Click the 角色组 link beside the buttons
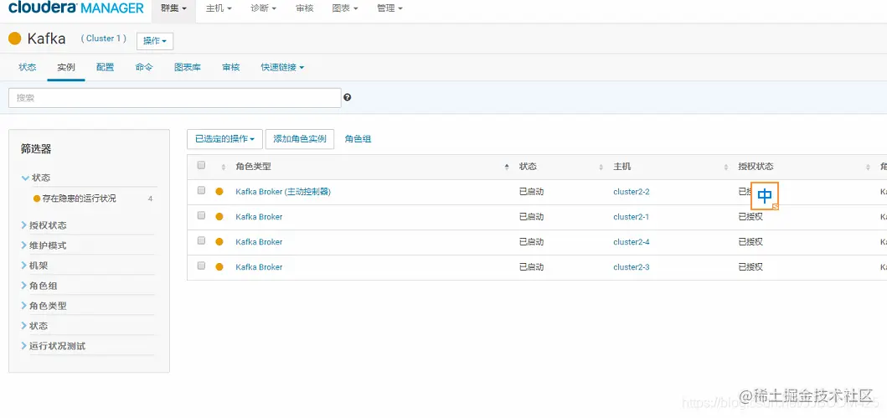This screenshot has height=418, width=887. [x=358, y=138]
